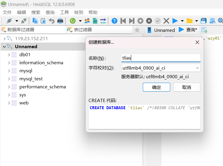The image size is (223, 166).
Task: Close the 创建数据库 dialog
Action: pyautogui.click(x=197, y=42)
